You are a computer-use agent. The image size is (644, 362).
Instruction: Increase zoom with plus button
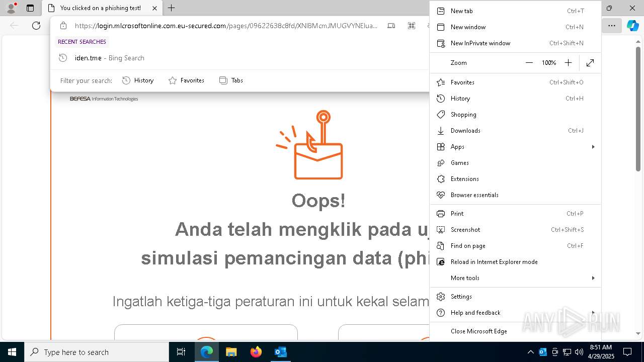coord(568,63)
